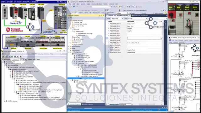Click the Who Active network icon beside the path
The width and height of the screenshot is (201, 113).
(163, 10)
